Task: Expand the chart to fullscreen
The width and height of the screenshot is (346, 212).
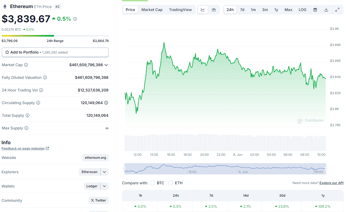Action: pos(337,10)
